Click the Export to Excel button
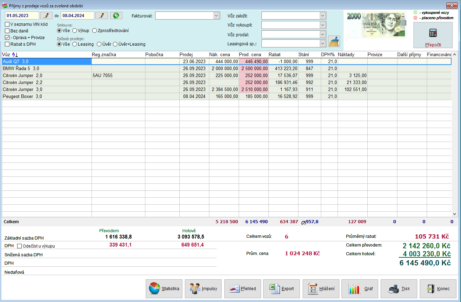 coord(281,289)
